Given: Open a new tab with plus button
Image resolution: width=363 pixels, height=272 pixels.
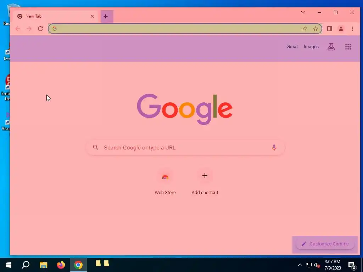Looking at the screenshot, I should click(106, 16).
